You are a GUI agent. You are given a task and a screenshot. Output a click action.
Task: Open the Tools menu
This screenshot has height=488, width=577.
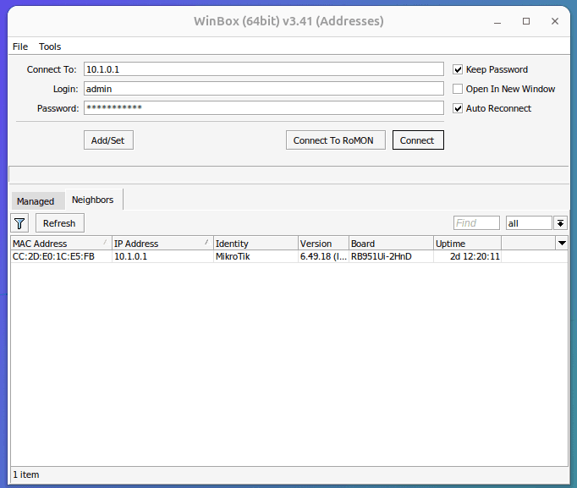pyautogui.click(x=50, y=47)
